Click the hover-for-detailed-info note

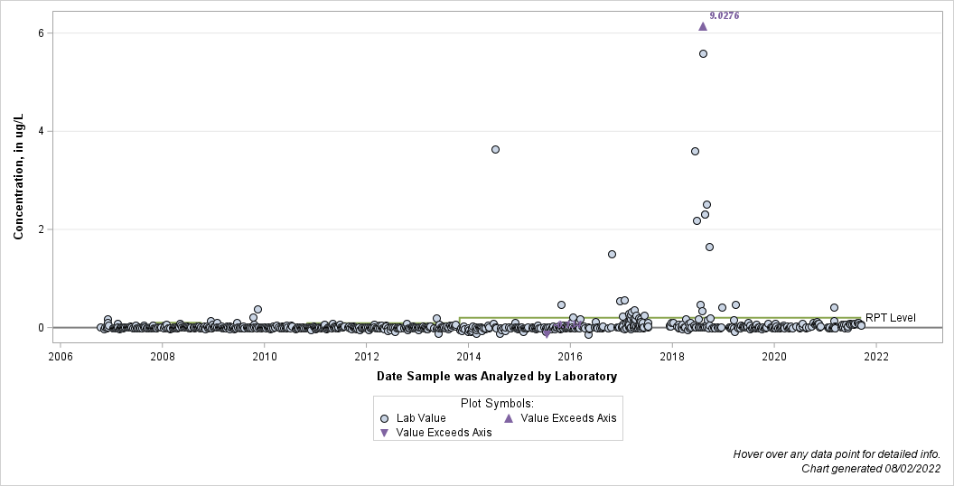(837, 454)
